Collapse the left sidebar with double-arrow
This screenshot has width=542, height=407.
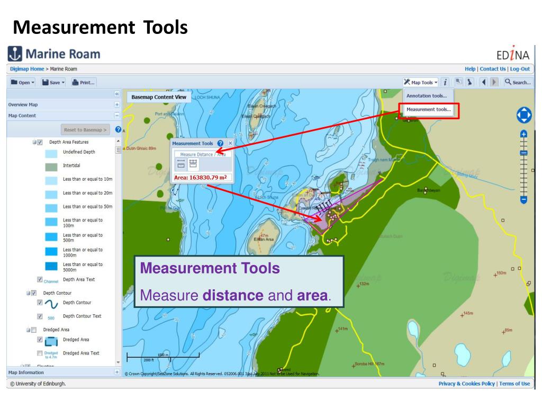(x=117, y=94)
